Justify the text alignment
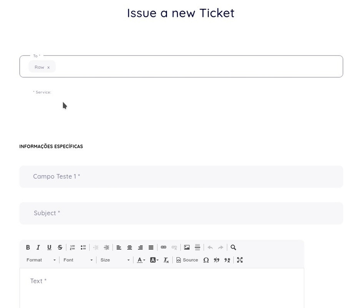 point(151,248)
